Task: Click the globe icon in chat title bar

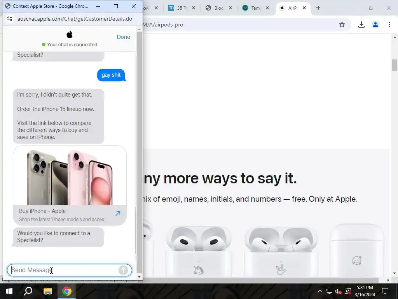Action: point(8,6)
